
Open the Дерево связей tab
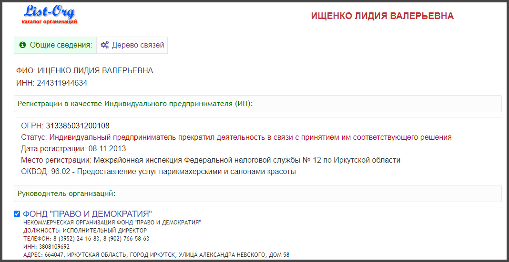tap(132, 45)
